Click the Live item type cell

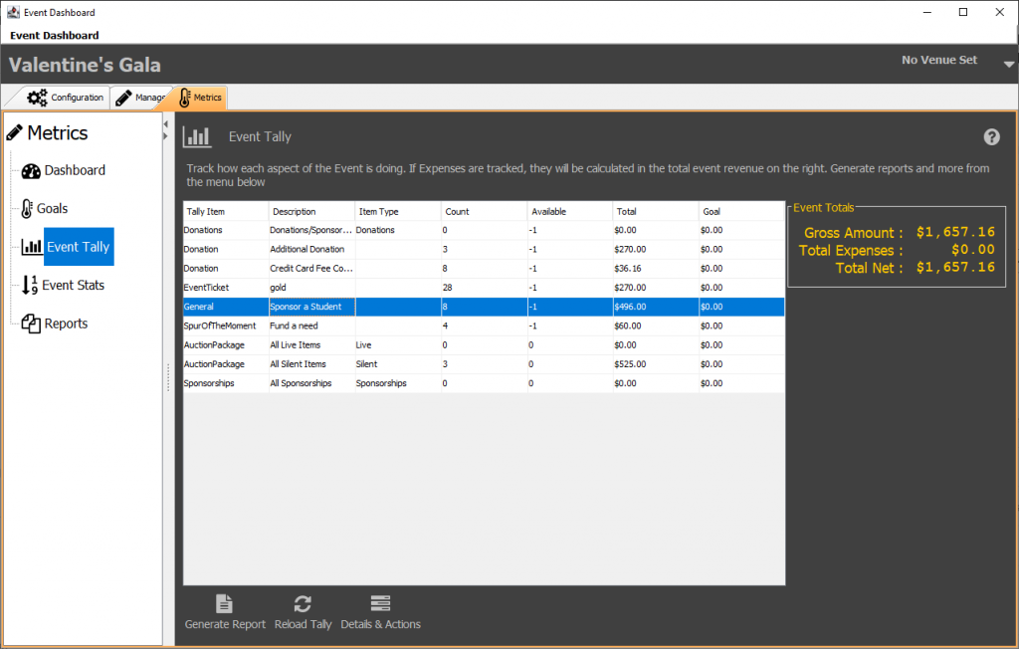[398, 345]
